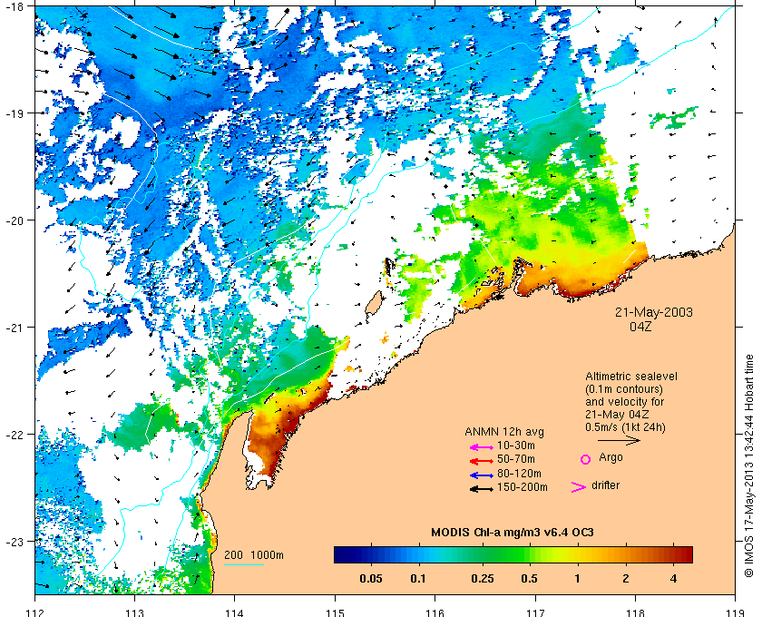Click the red 50-70m legend arrow
Screen dimensions: 762x617
pos(482,461)
